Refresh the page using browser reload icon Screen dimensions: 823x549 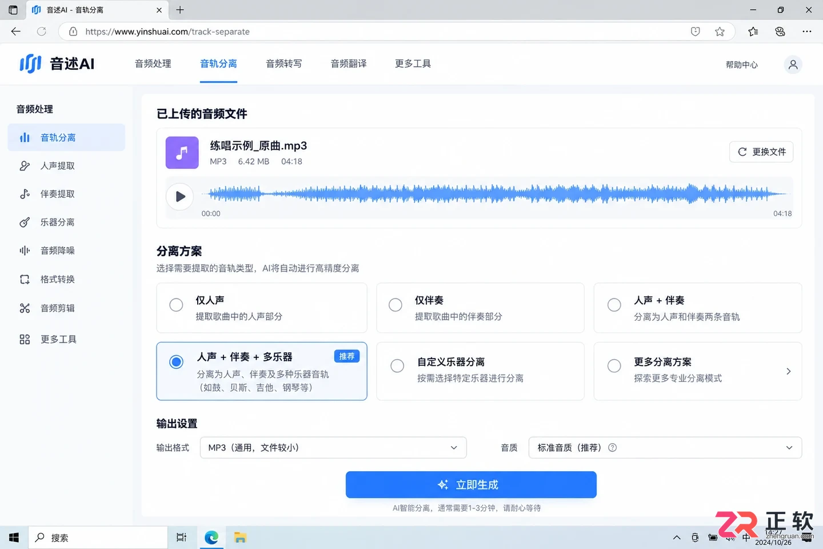41,31
